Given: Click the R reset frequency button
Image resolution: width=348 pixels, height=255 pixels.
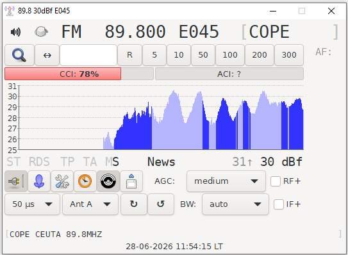Looking at the screenshot, I should coord(129,55).
